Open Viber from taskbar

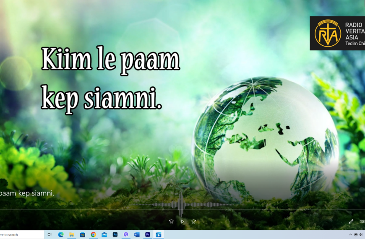[x=126, y=234]
